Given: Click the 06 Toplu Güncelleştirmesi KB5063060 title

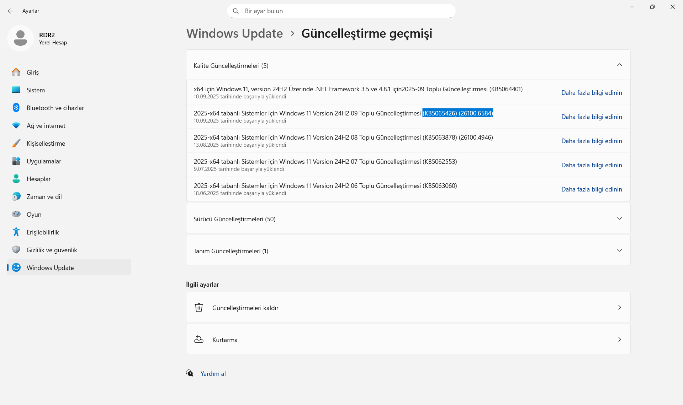Looking at the screenshot, I should tap(325, 185).
